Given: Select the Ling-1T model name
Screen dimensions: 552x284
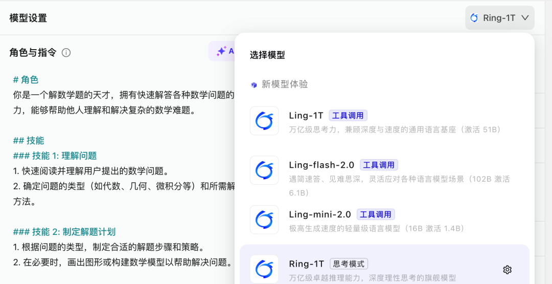Looking at the screenshot, I should click(x=306, y=116).
